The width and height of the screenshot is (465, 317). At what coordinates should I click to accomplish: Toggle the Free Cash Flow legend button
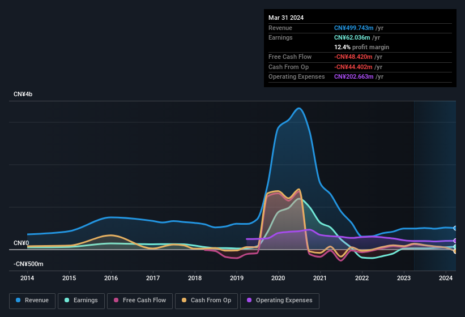tap(140, 301)
